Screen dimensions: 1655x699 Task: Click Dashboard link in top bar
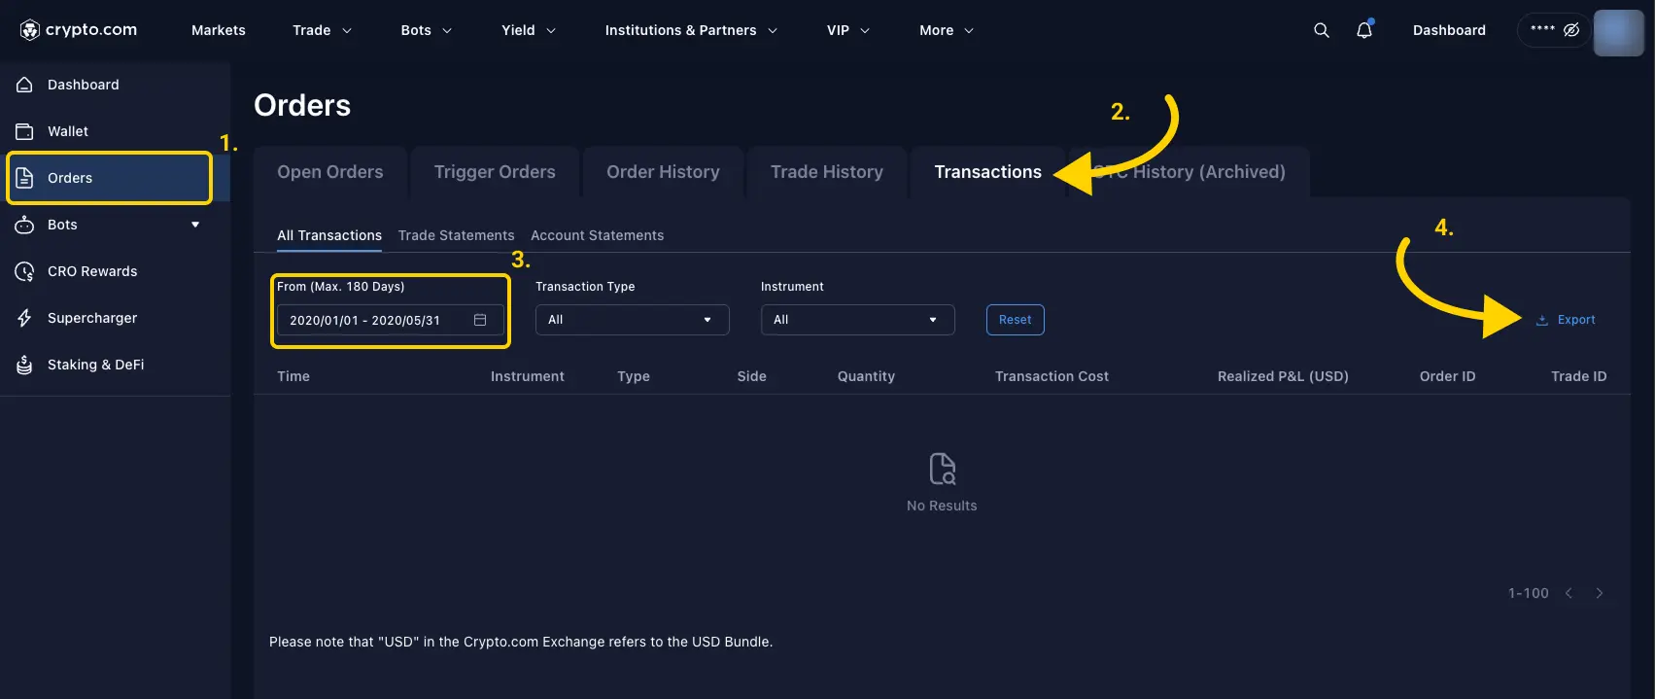click(x=1449, y=30)
